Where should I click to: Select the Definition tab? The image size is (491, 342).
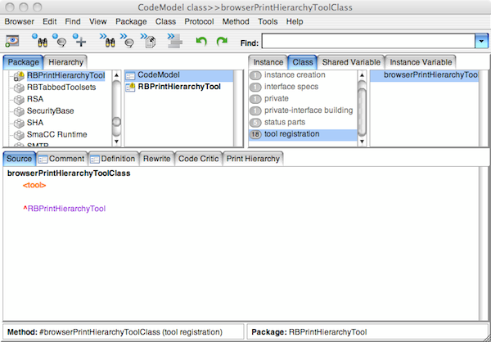[x=114, y=159]
